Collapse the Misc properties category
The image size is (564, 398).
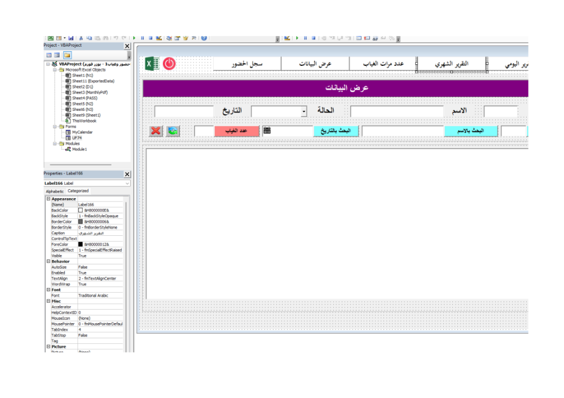(48, 301)
